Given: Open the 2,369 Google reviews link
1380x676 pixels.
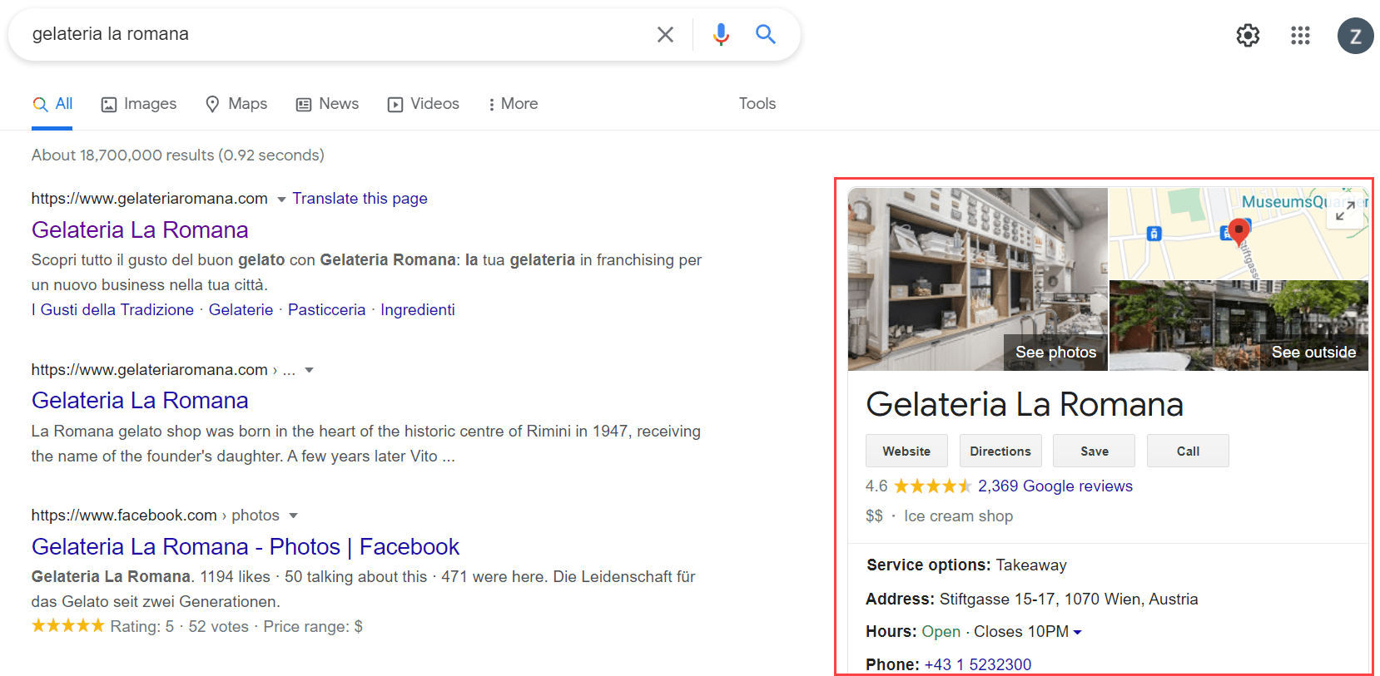Looking at the screenshot, I should [1055, 486].
